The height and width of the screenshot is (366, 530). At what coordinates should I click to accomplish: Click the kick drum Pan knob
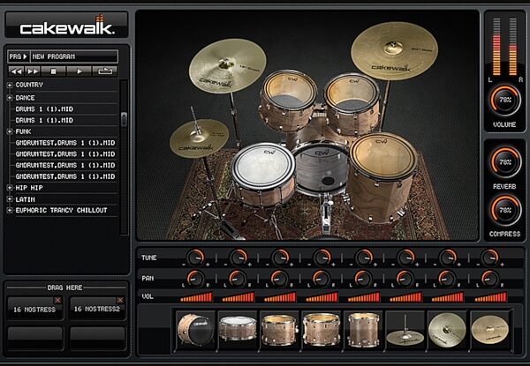coord(195,279)
